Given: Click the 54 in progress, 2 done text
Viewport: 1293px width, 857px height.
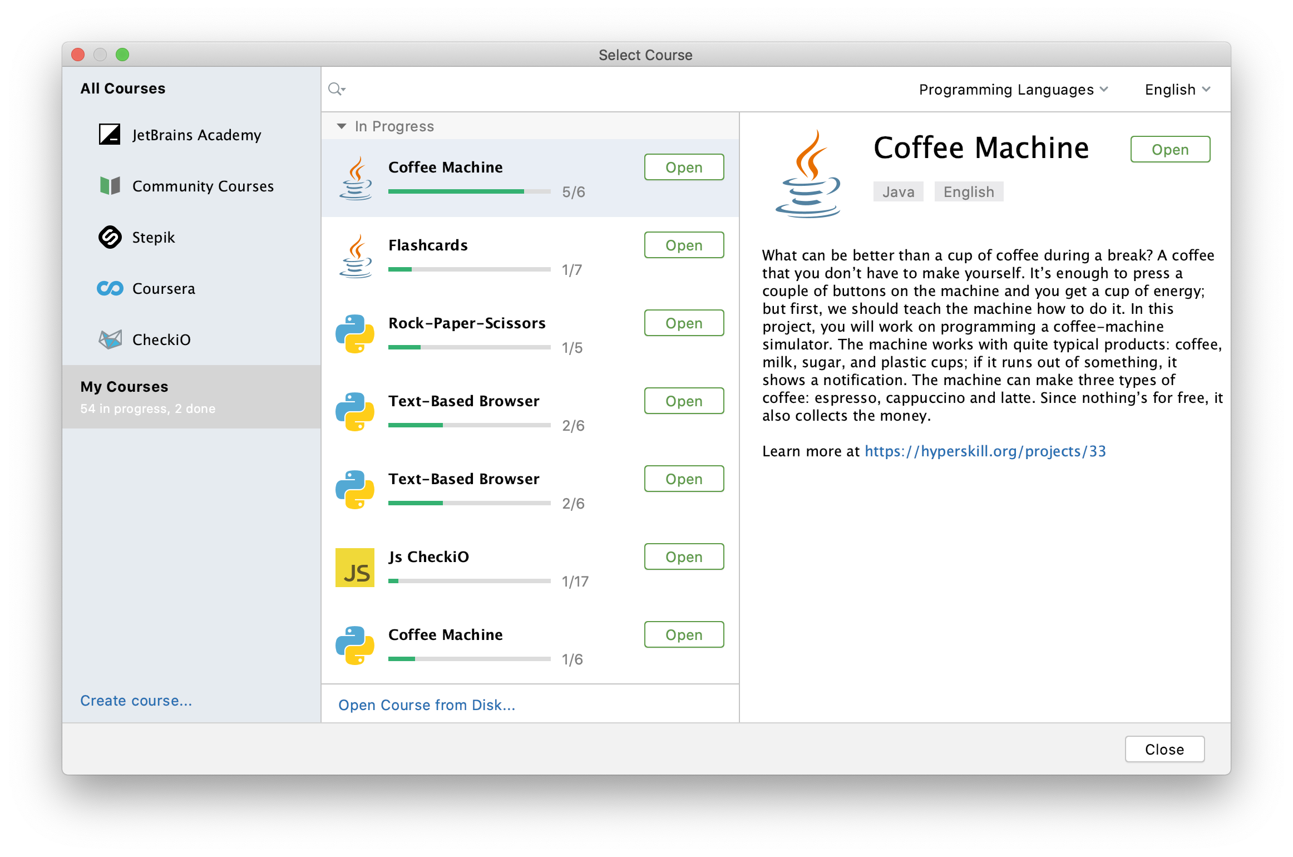Looking at the screenshot, I should tap(147, 408).
